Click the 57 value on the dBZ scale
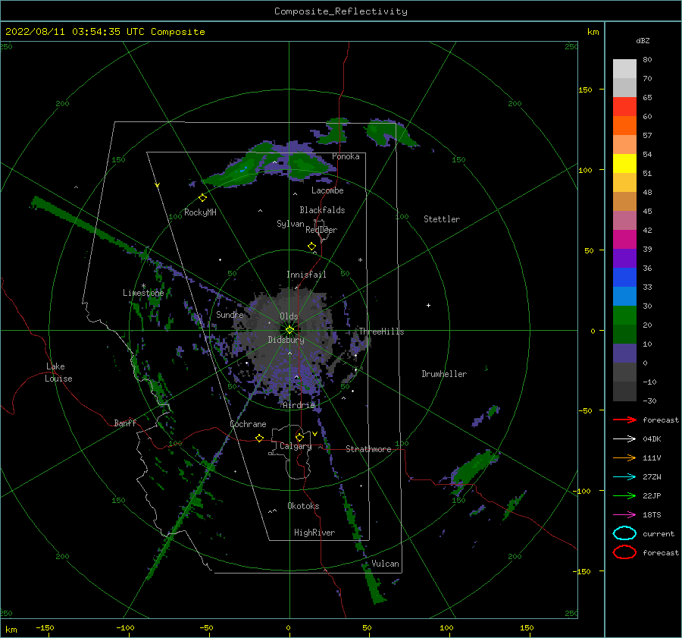The image size is (682, 638). (647, 136)
